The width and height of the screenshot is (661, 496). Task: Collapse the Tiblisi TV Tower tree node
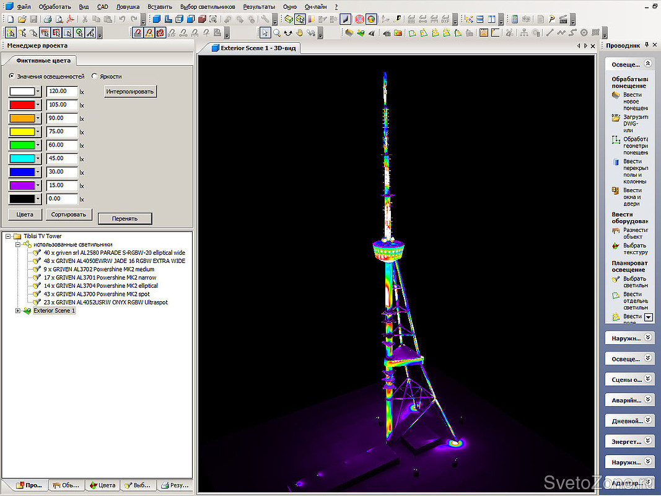tap(7, 236)
